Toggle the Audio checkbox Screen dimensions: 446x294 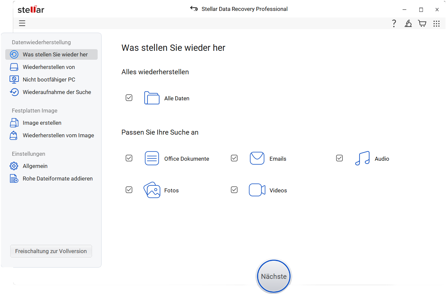coord(339,158)
